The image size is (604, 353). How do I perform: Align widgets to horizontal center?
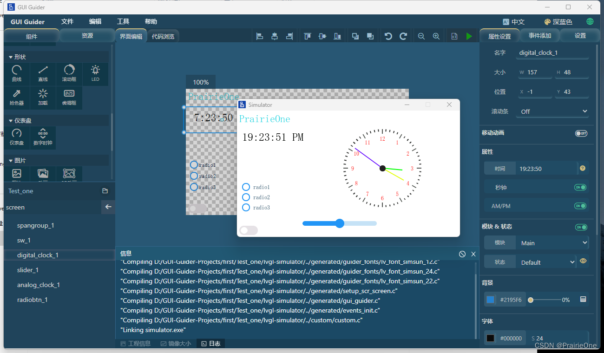(x=275, y=36)
